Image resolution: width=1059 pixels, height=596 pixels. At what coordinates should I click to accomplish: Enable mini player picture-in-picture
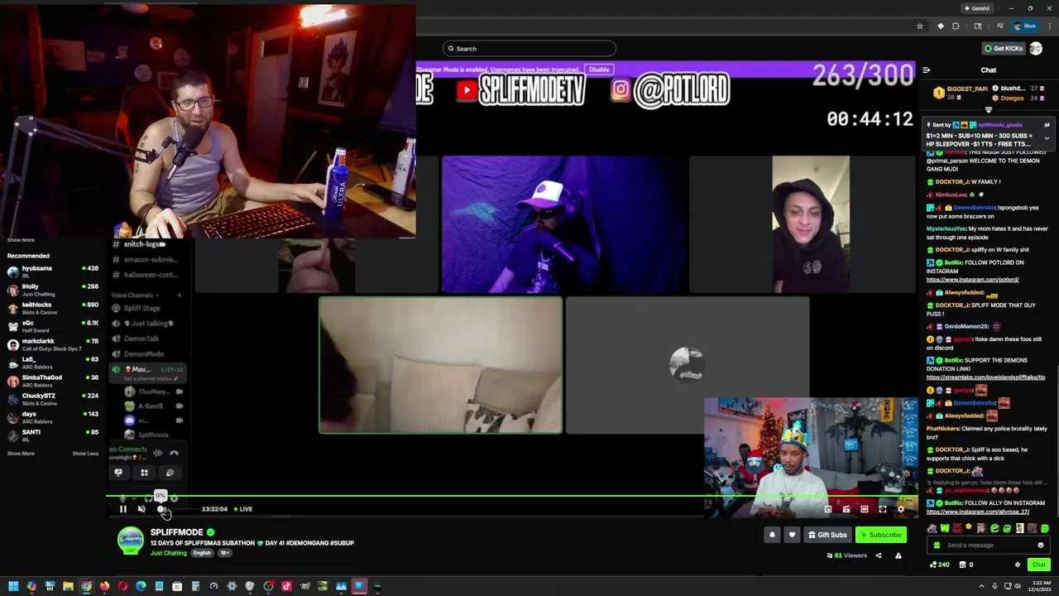click(x=828, y=509)
